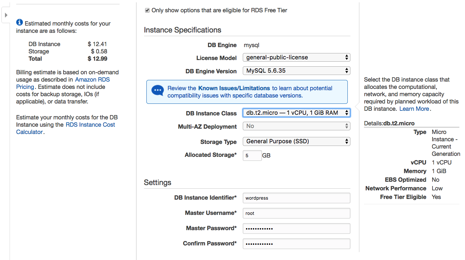The image size is (465, 260).
Task: Click the Instance Specifications heading
Action: [182, 30]
